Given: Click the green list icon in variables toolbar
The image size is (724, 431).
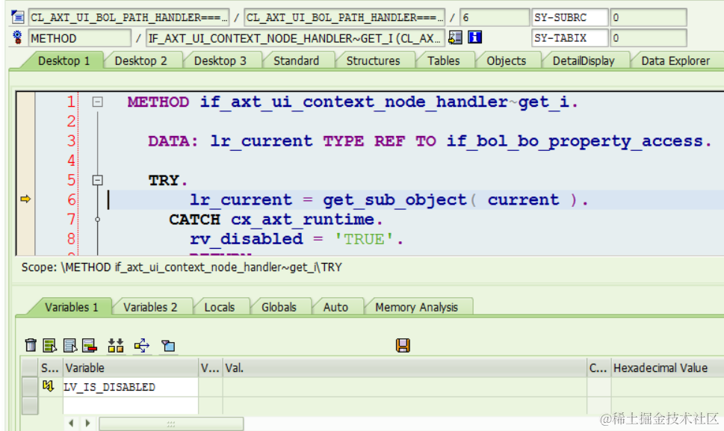Looking at the screenshot, I should tap(49, 345).
